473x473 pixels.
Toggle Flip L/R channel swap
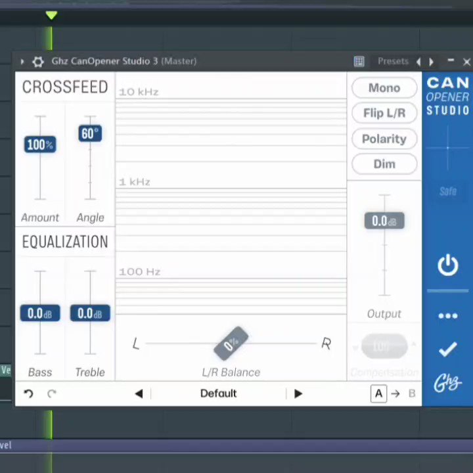[x=384, y=113]
